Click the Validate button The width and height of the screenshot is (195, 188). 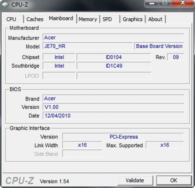point(135,180)
